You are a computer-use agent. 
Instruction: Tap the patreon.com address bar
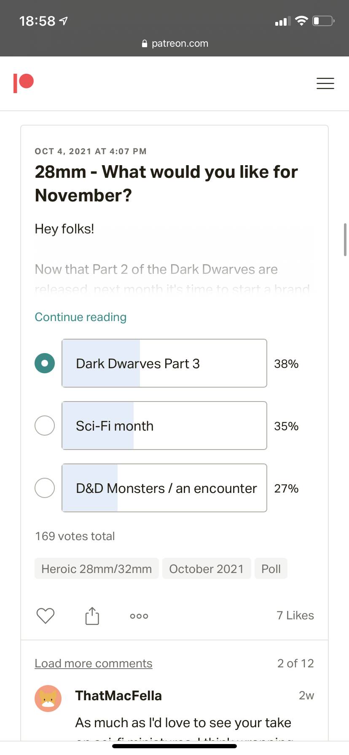(180, 43)
